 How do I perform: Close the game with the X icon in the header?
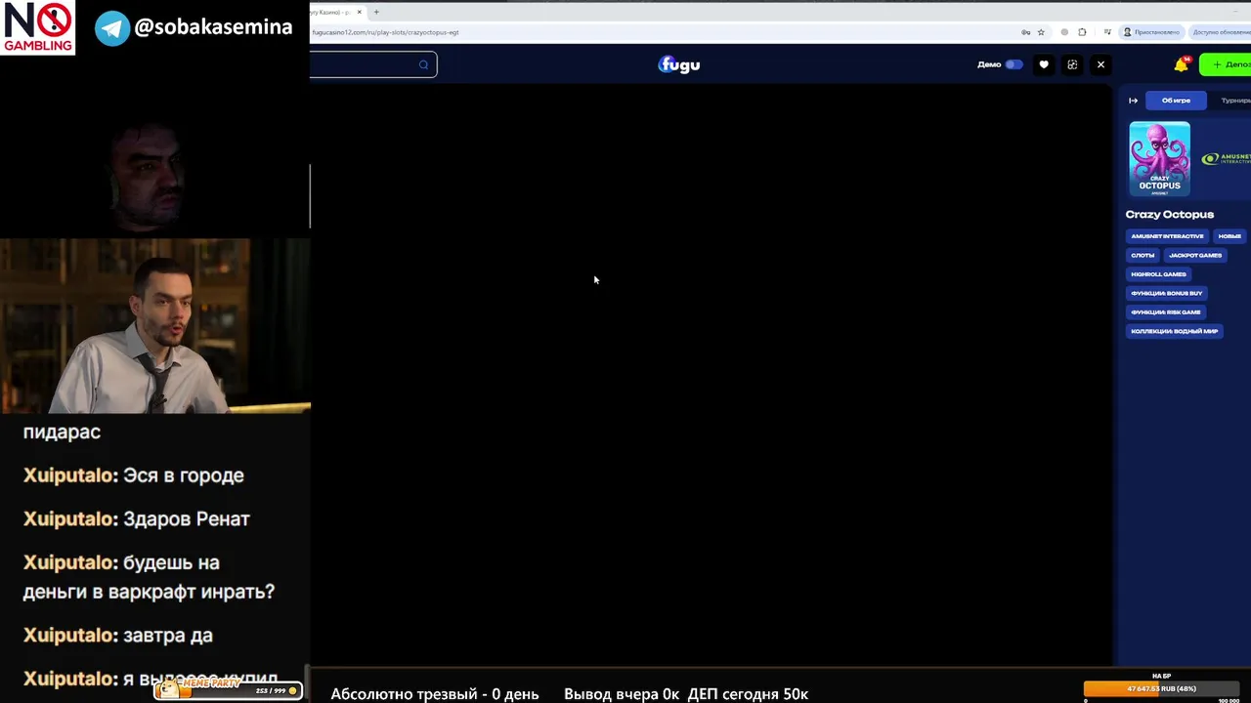[1100, 64]
